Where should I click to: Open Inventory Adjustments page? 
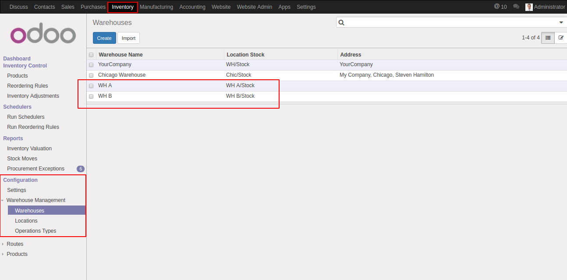click(33, 96)
